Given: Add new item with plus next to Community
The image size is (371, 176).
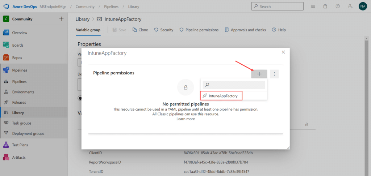Looking at the screenshot, I should click(x=61, y=19).
